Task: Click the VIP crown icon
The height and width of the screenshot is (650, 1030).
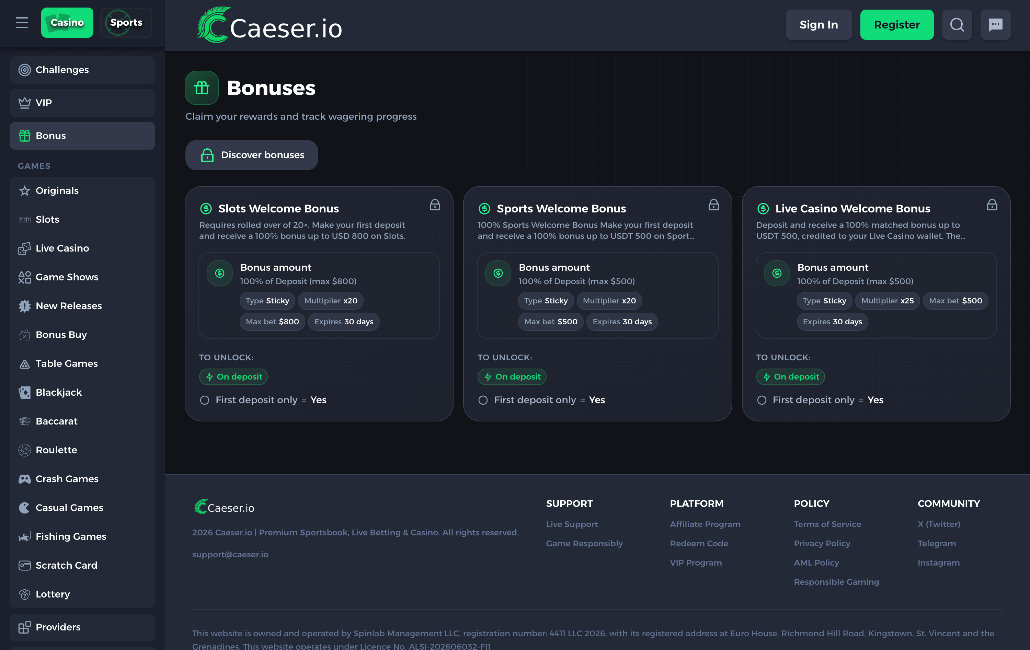Action: coord(24,103)
